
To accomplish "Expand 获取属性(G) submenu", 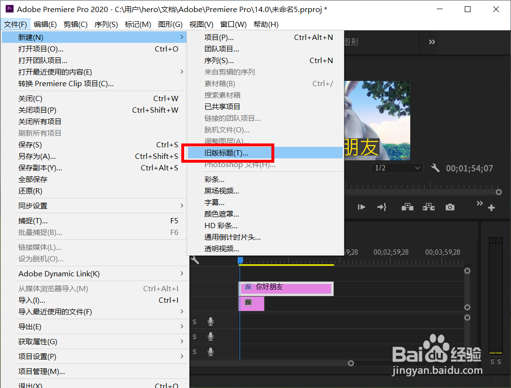I will [182, 342].
